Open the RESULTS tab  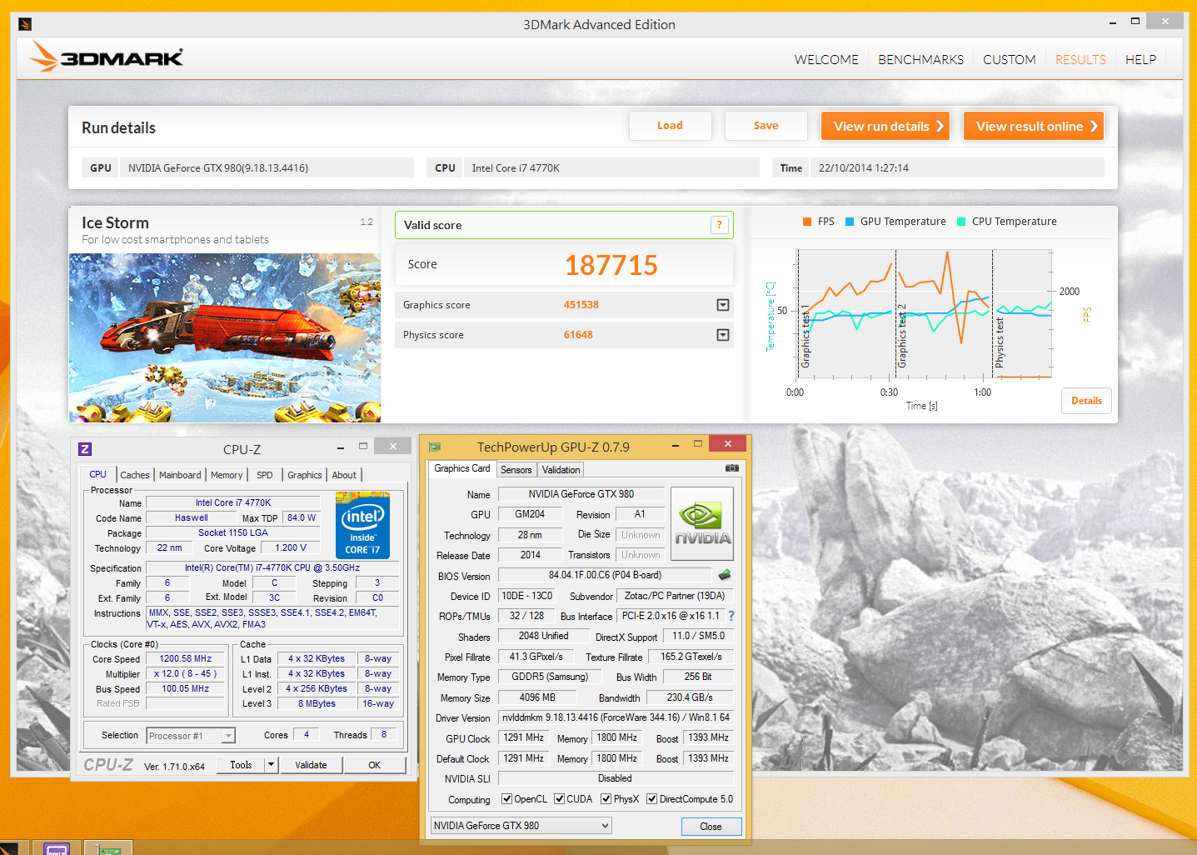click(1080, 60)
